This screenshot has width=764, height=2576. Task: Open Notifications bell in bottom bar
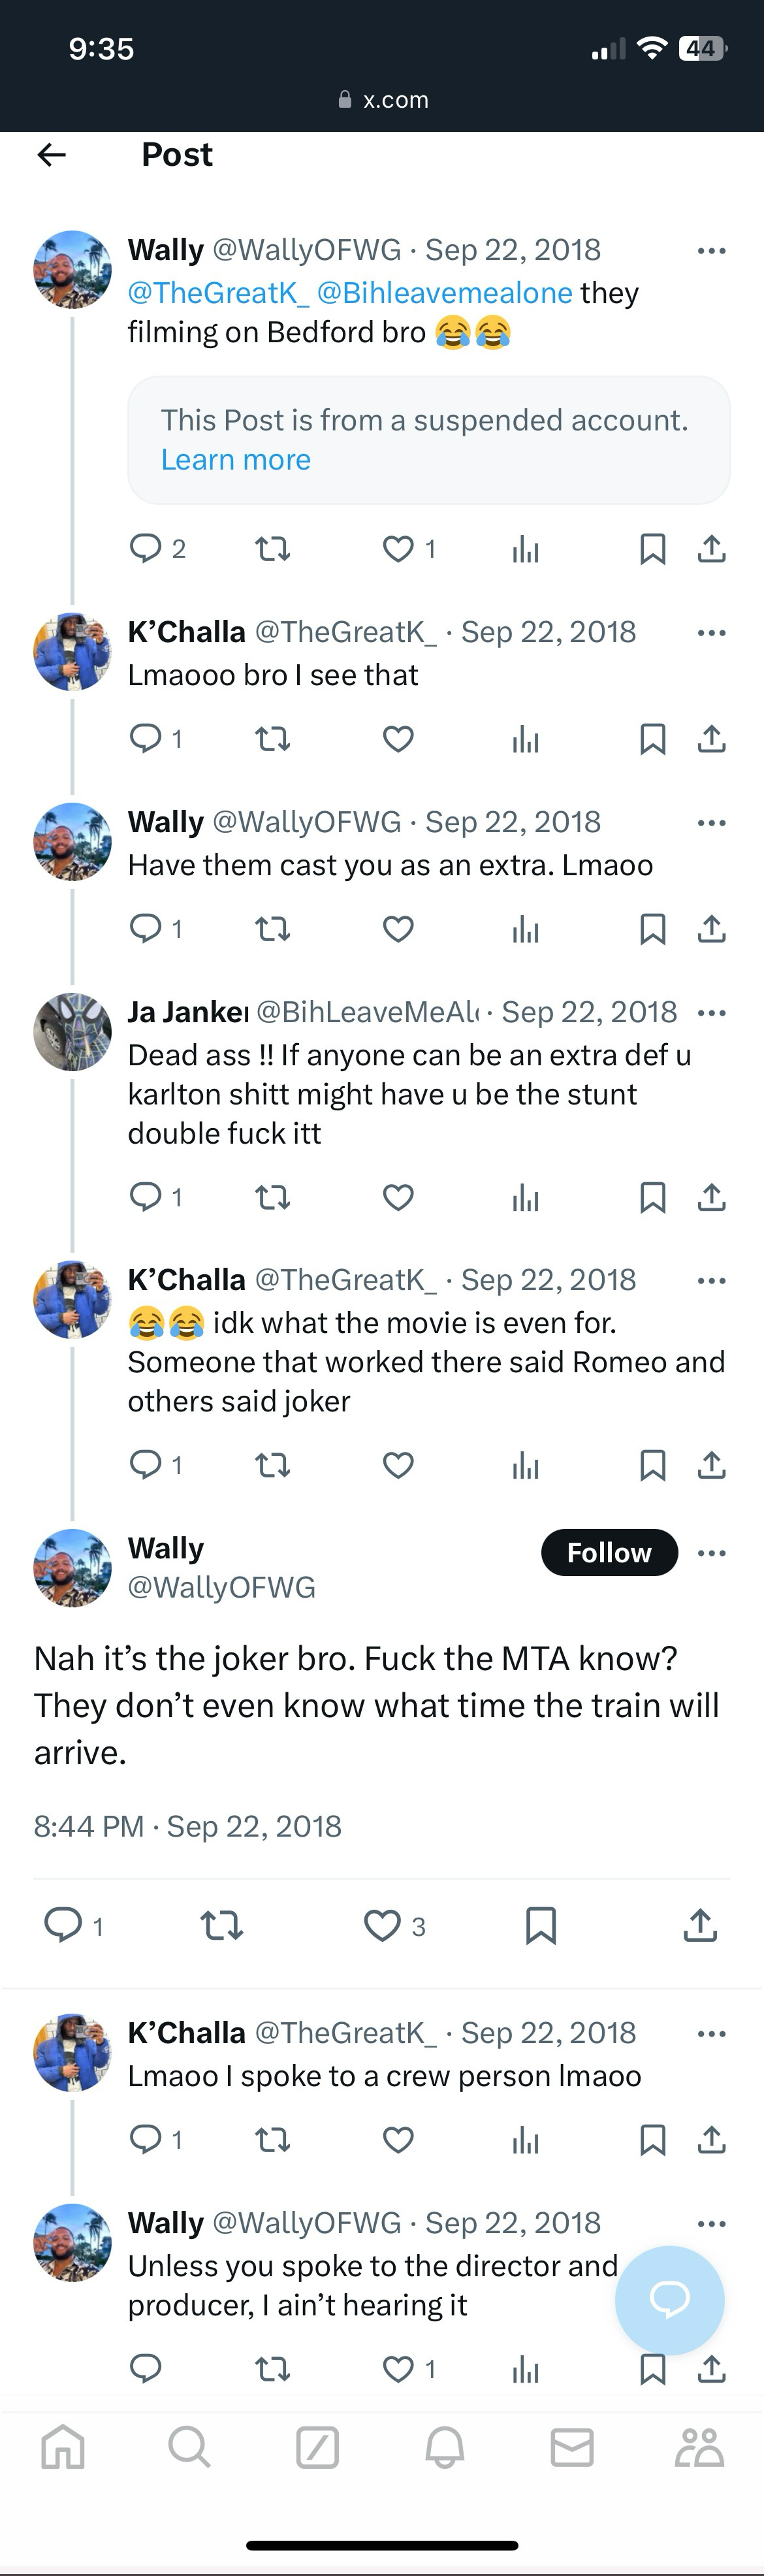445,2448
